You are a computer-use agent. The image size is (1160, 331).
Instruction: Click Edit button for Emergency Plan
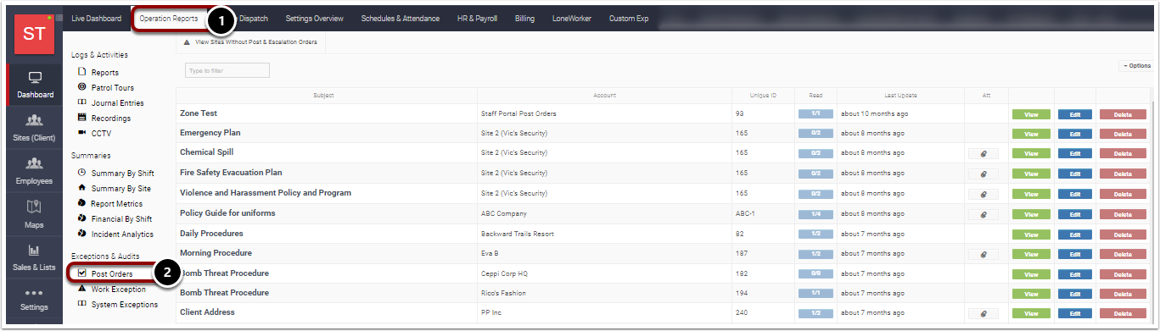pos(1075,134)
